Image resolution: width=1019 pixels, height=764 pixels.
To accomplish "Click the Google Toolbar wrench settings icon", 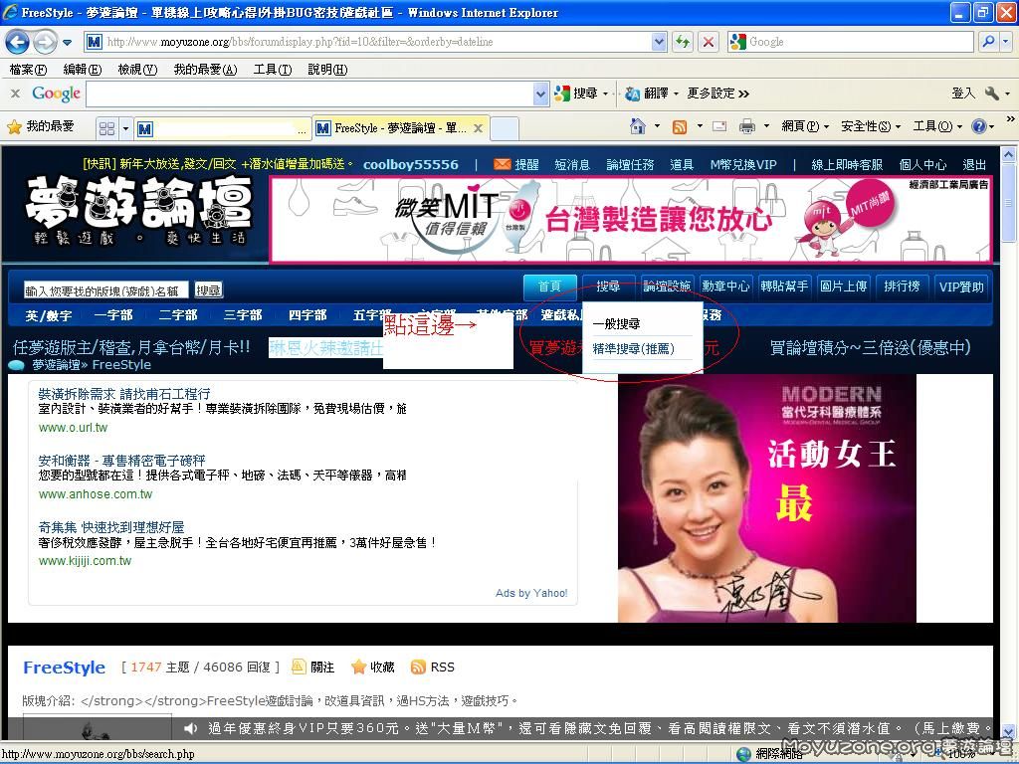I will [992, 94].
